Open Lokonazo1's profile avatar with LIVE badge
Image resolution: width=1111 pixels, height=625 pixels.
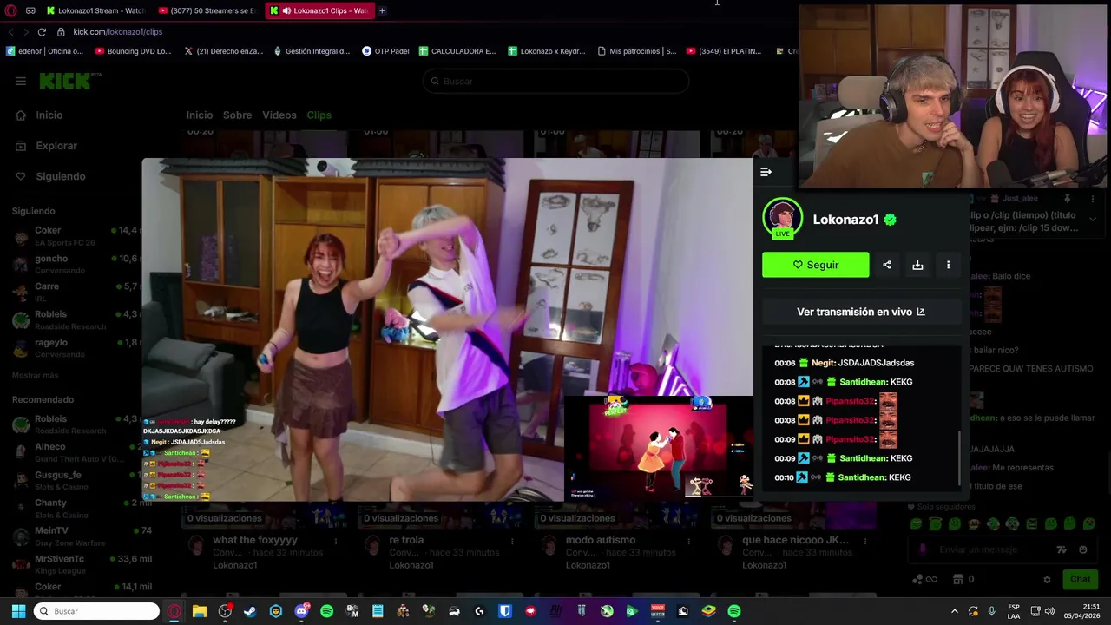coord(783,219)
